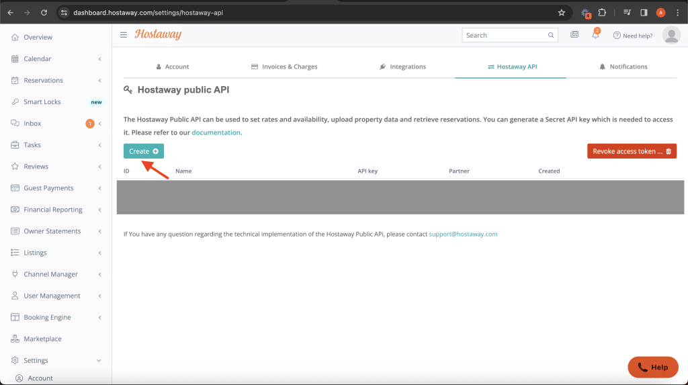Click support@hostaway.com email link
Viewport: 688px width, 385px height.
coord(463,234)
